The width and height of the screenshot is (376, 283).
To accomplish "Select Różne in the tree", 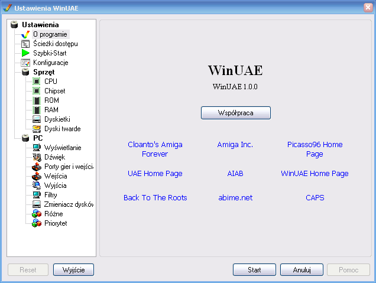I will click(53, 214).
